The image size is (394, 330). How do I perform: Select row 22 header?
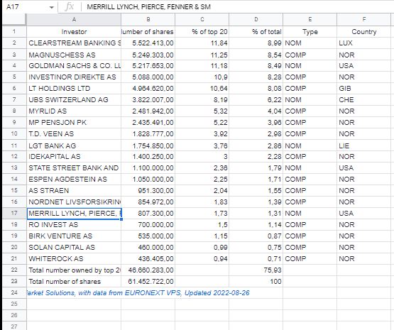coord(14,270)
